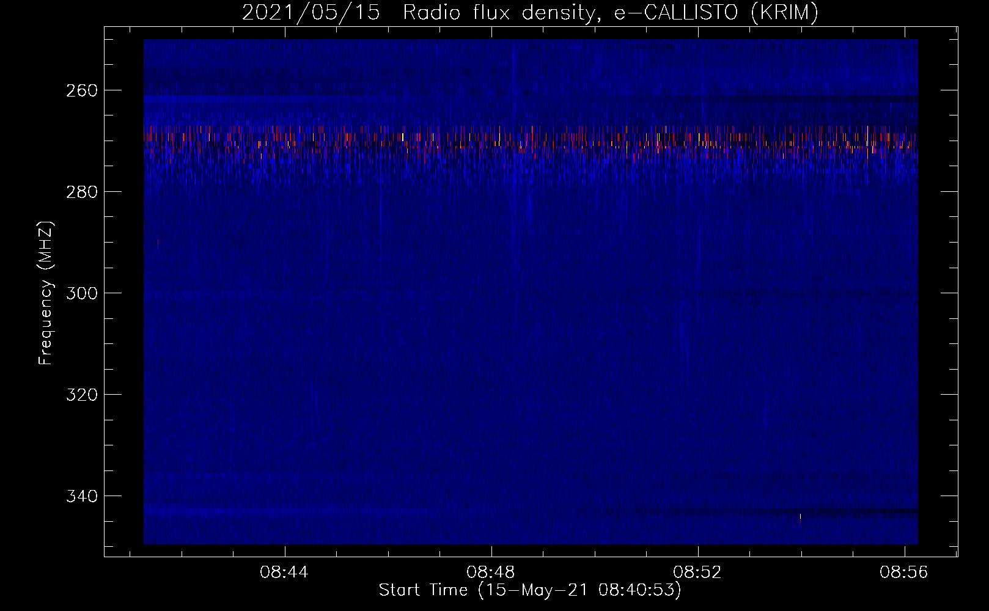Image resolution: width=989 pixels, height=611 pixels.
Task: Click the isolated red spot near 290 MHz
Action: (x=158, y=243)
